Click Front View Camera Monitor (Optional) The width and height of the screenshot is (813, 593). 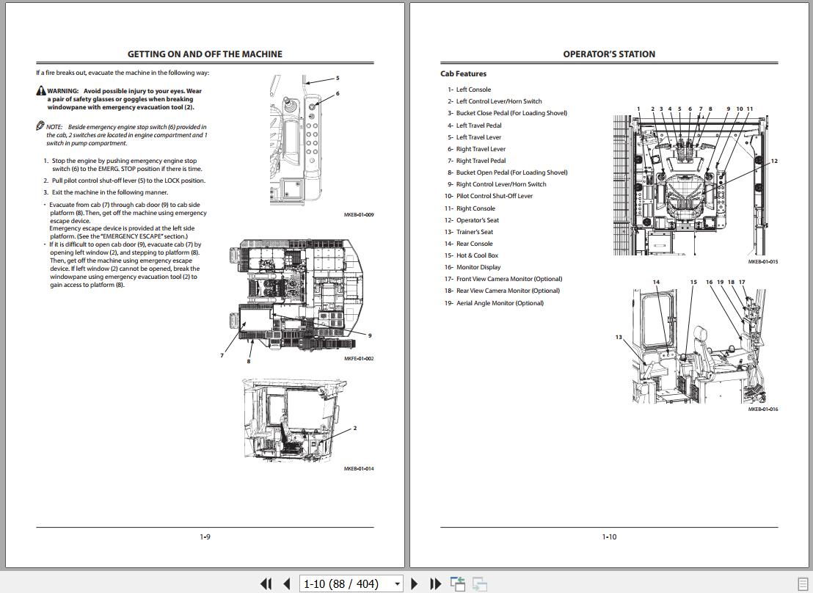point(503,279)
